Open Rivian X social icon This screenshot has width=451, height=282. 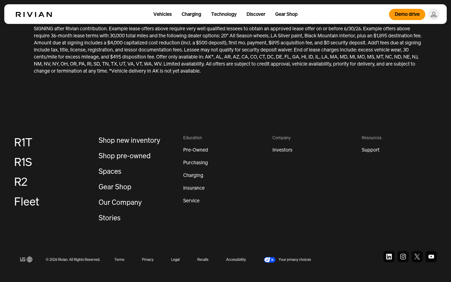(417, 257)
